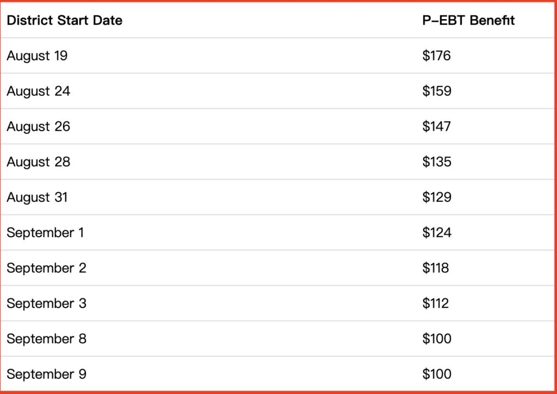Screen dimensions: 557x394
Task: Click the $159 benefit amount
Action: pyautogui.click(x=437, y=91)
